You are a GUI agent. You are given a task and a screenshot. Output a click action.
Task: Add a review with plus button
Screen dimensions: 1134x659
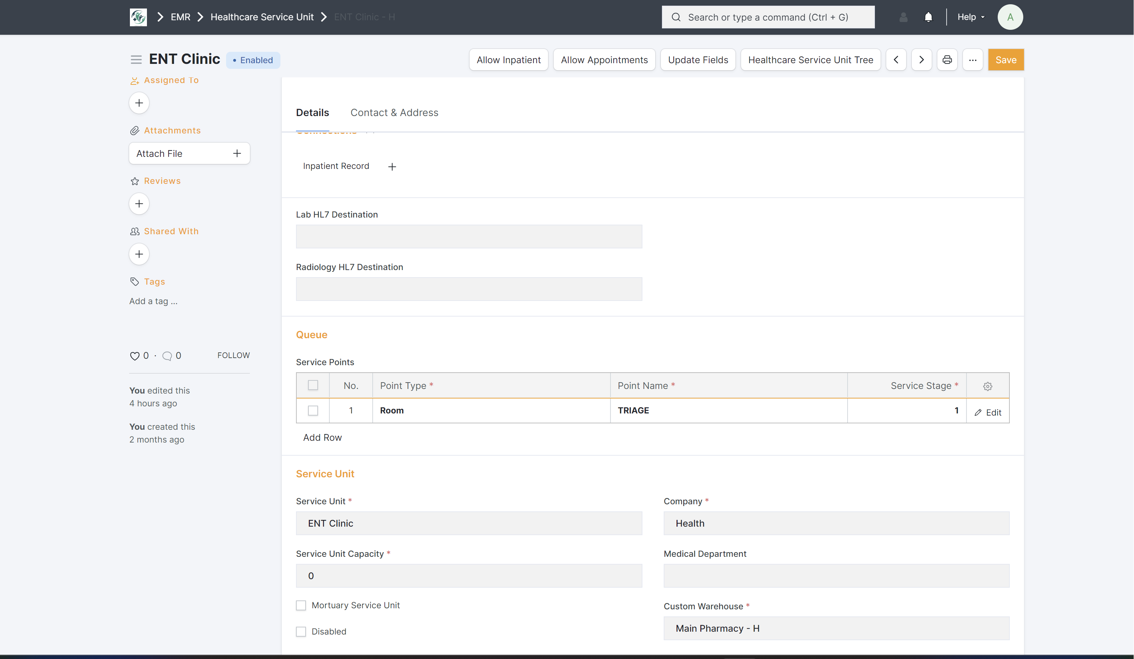(139, 204)
